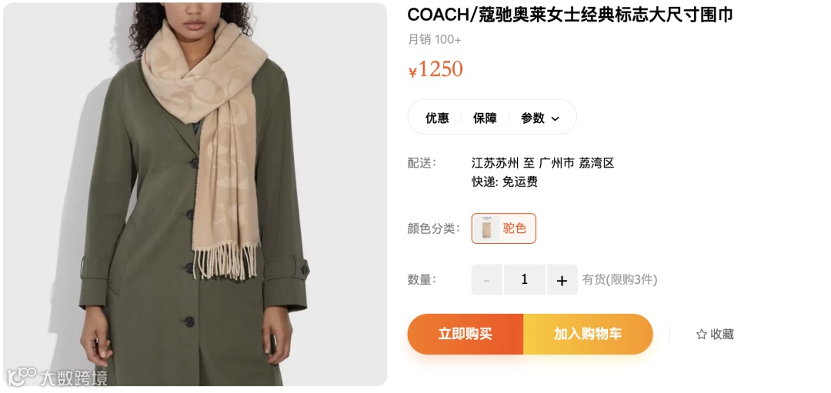The image size is (831, 393).
Task: Click the delivery address 广州市 荔湾区
Action: tap(576, 162)
